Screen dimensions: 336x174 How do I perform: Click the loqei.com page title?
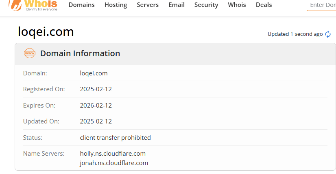pos(46,32)
